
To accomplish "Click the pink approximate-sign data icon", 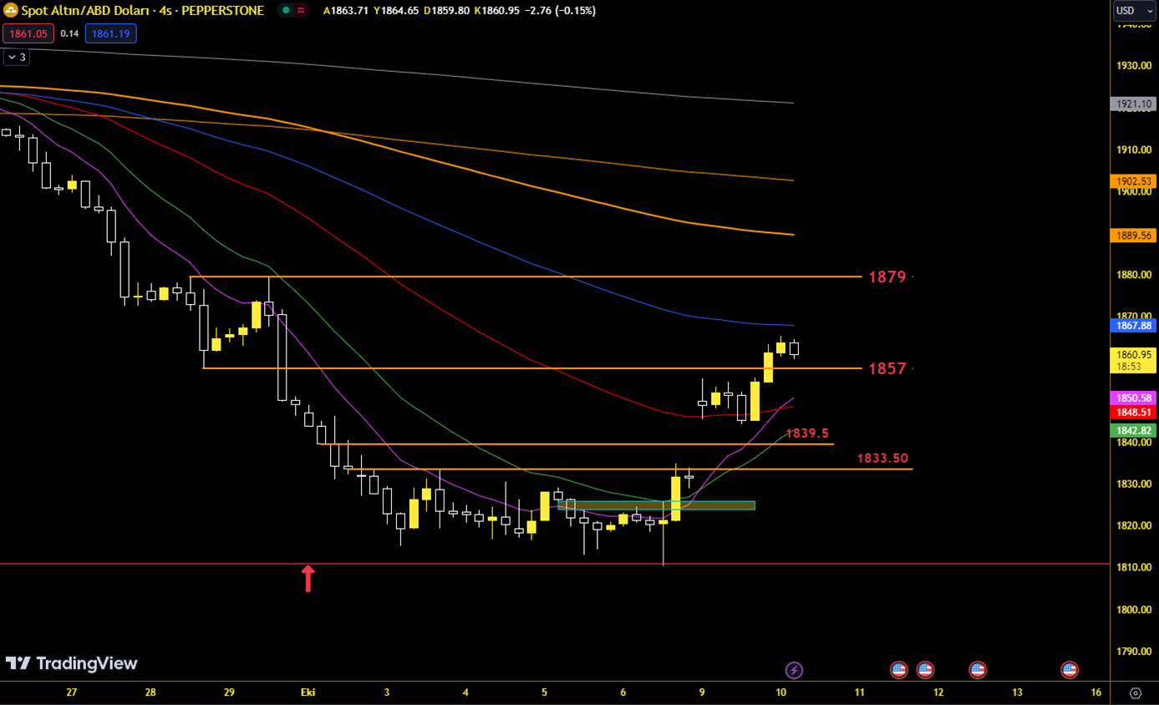I will coord(301,11).
